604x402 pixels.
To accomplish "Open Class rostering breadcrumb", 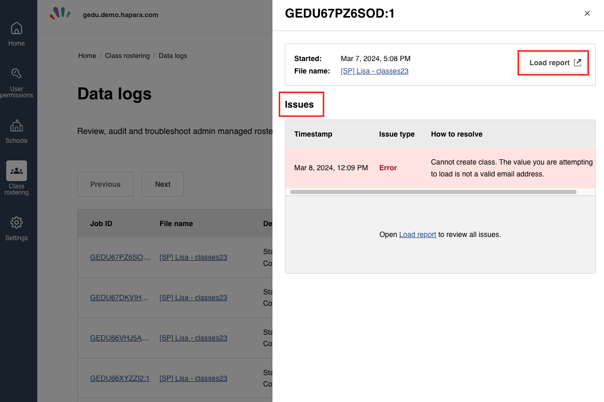I will (x=127, y=55).
